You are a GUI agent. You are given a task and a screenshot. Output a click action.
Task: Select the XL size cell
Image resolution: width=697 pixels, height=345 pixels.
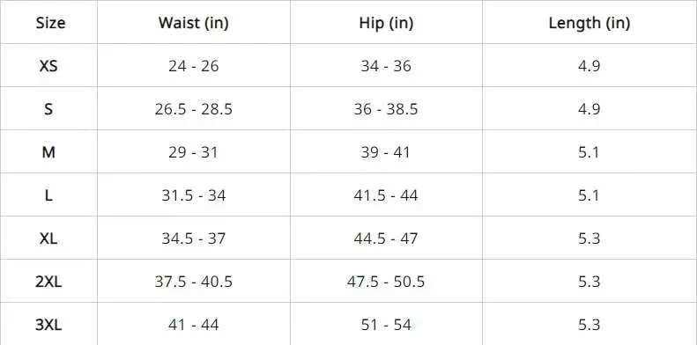tap(48, 239)
